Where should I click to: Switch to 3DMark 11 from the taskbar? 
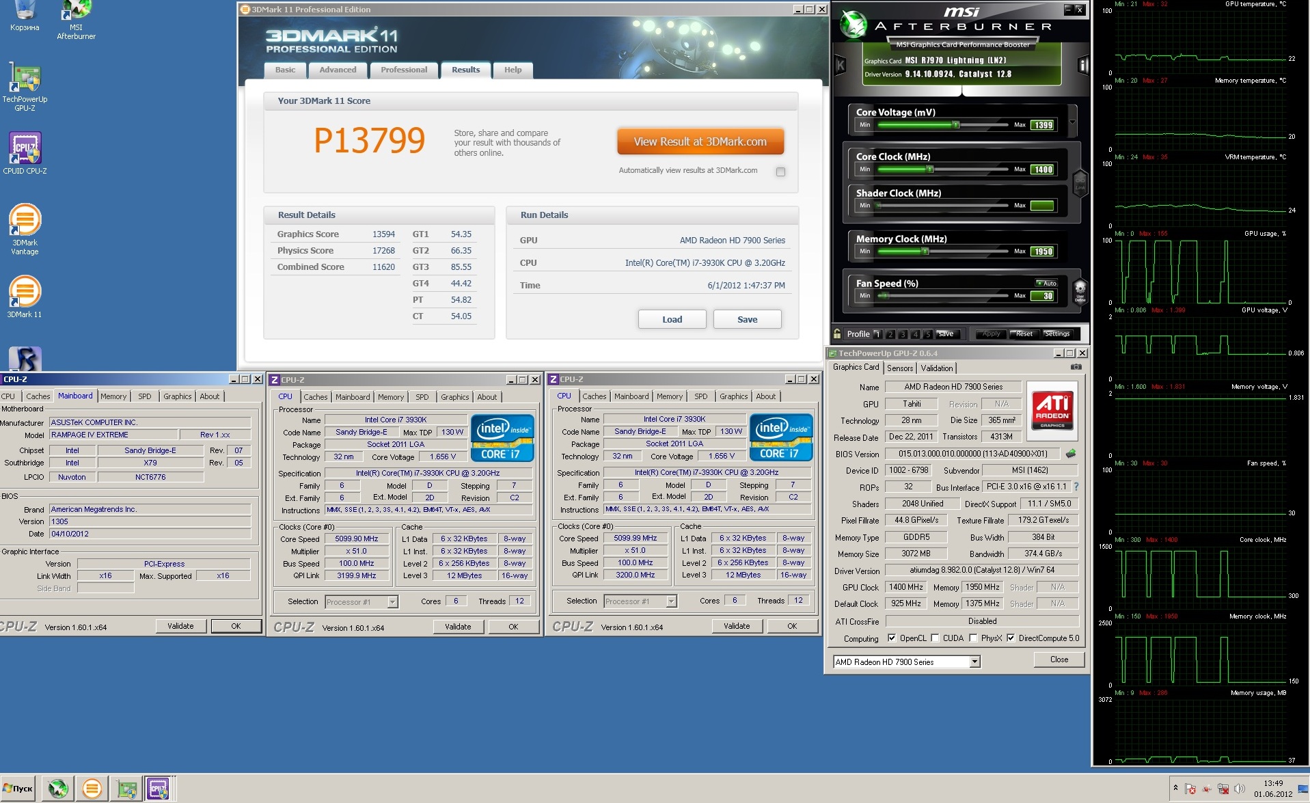click(92, 789)
